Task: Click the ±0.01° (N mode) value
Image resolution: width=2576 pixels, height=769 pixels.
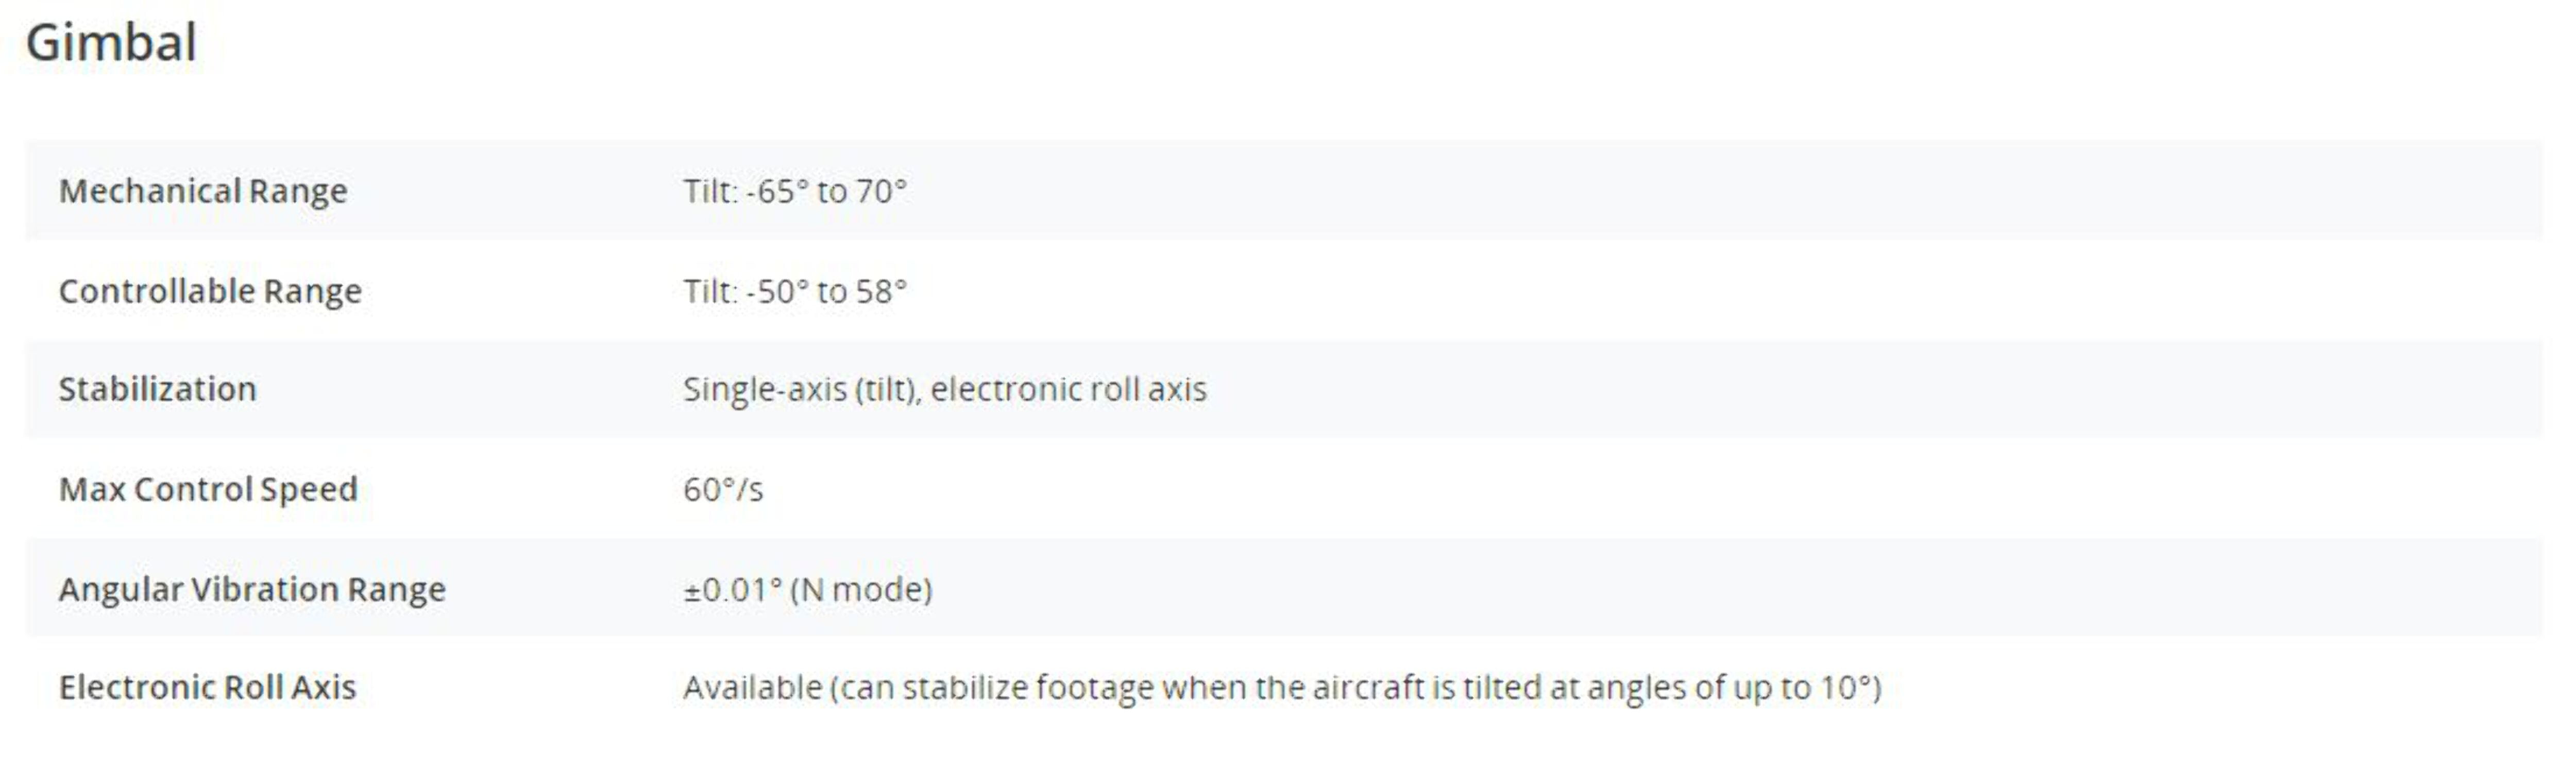Action: point(808,589)
